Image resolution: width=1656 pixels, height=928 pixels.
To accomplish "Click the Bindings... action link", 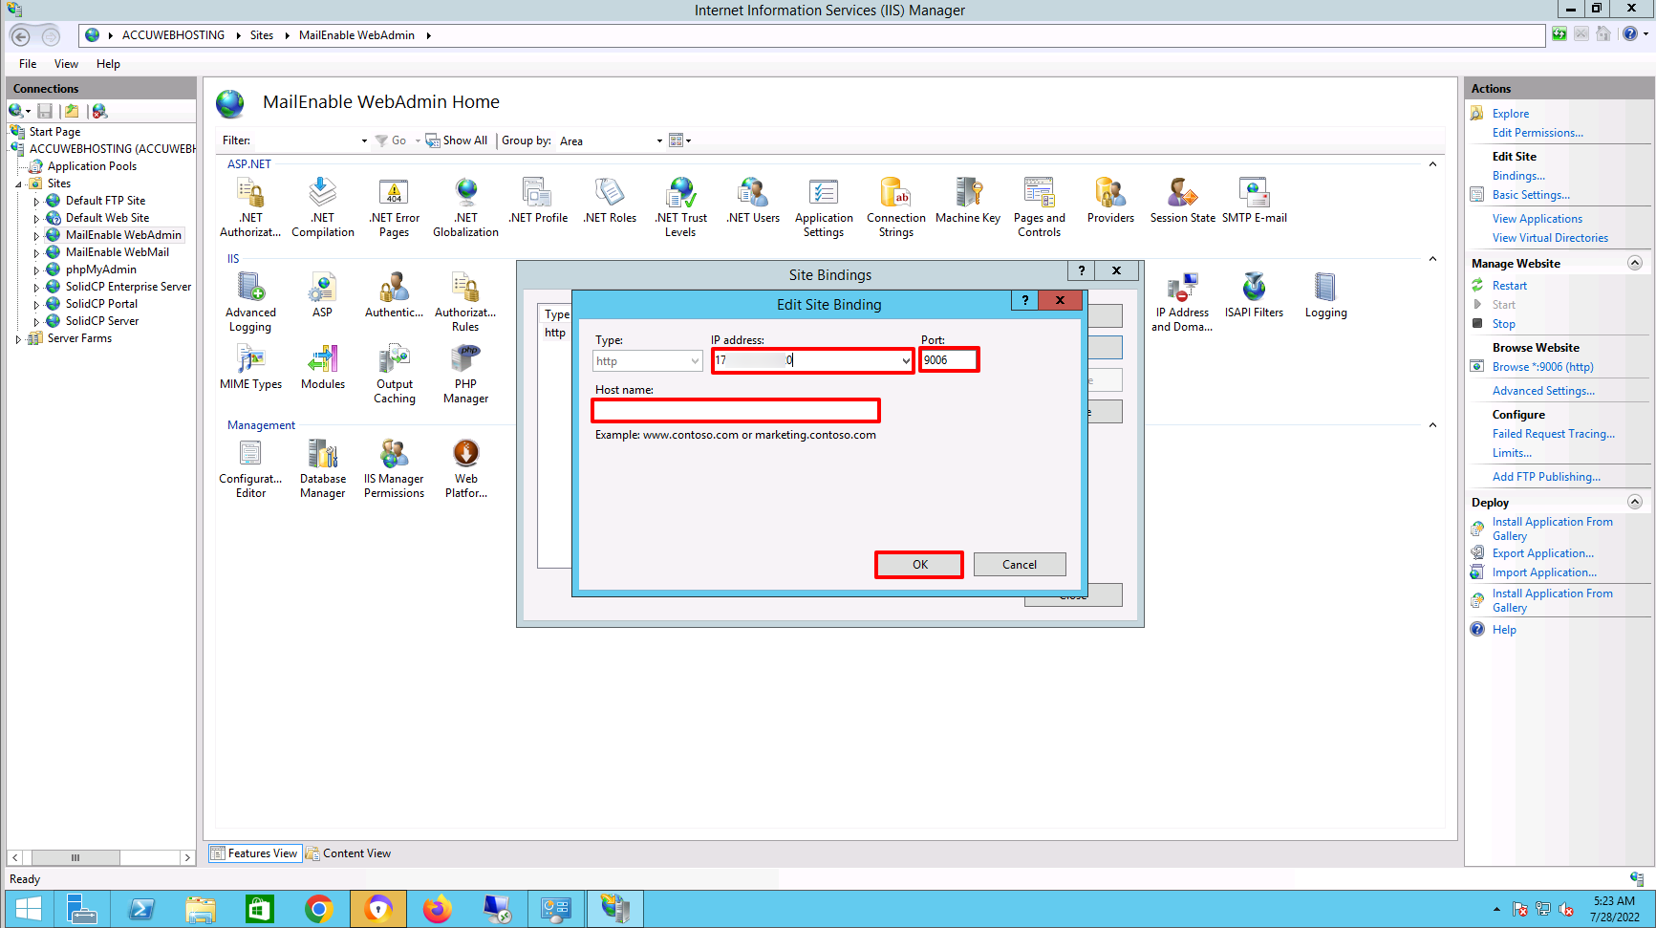I will point(1518,176).
